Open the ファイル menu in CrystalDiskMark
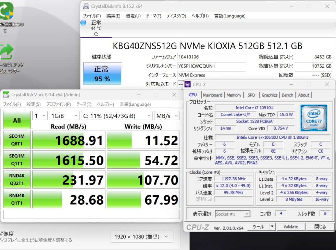The width and height of the screenshot is (336, 250). (12, 104)
